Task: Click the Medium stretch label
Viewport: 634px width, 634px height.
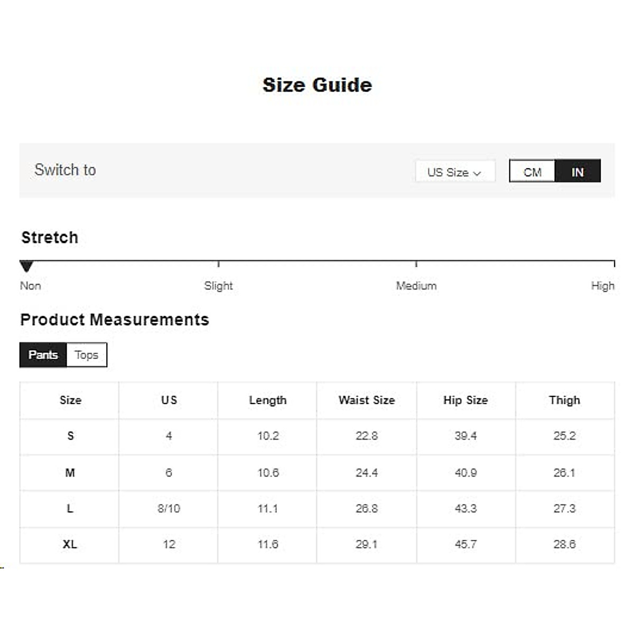Action: click(x=416, y=286)
